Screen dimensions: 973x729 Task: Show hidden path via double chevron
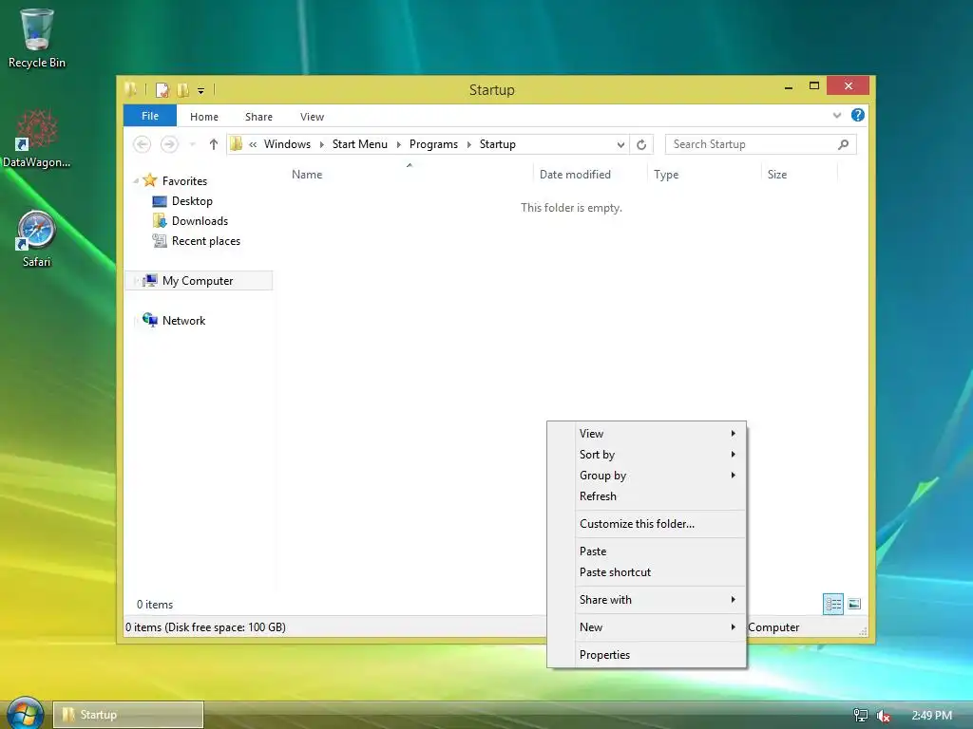click(253, 144)
